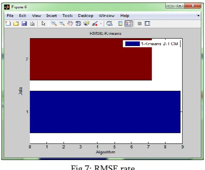Click the Hide Plot Tools icon

[140, 24]
